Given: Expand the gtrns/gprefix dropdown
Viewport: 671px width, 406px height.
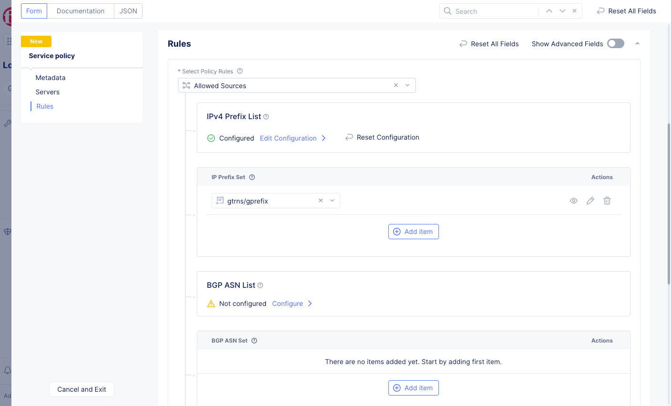Looking at the screenshot, I should point(332,201).
